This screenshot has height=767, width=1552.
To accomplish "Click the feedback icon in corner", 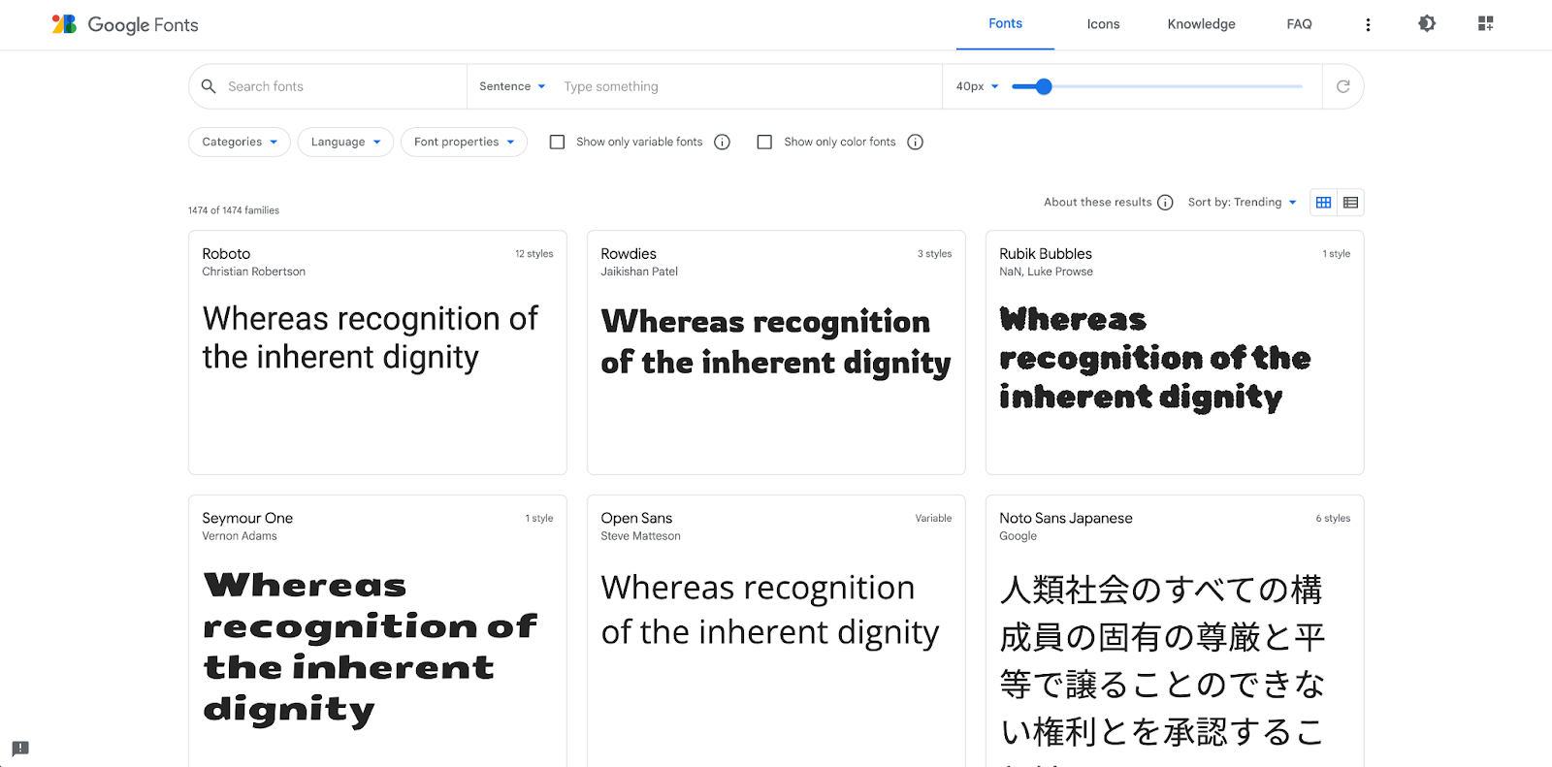I will click(20, 749).
